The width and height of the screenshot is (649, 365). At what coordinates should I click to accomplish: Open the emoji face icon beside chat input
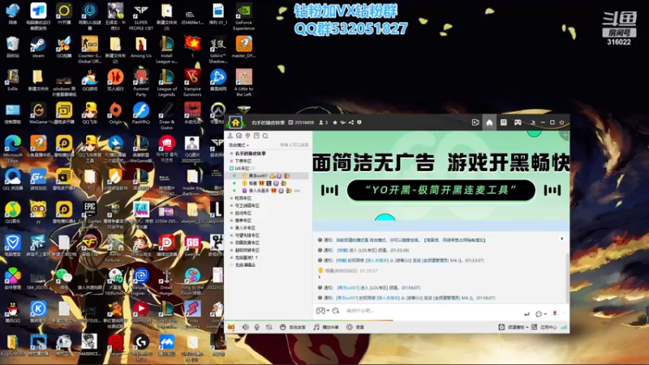pyautogui.click(x=336, y=311)
